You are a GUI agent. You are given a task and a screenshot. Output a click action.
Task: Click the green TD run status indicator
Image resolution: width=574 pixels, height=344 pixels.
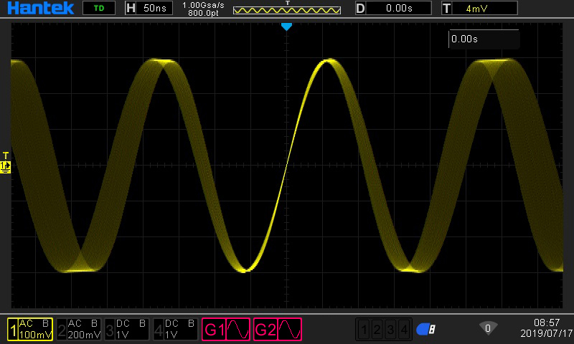99,8
